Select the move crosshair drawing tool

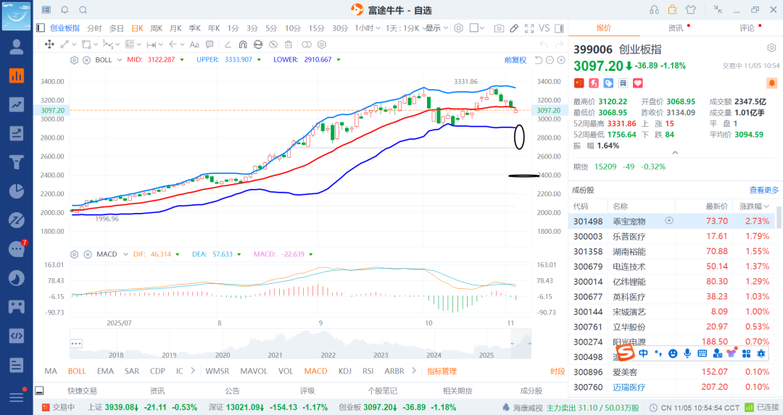coord(49,44)
